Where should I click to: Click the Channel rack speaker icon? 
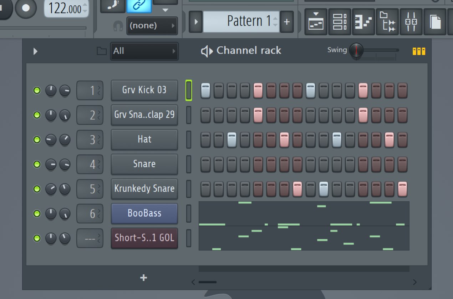[207, 51]
